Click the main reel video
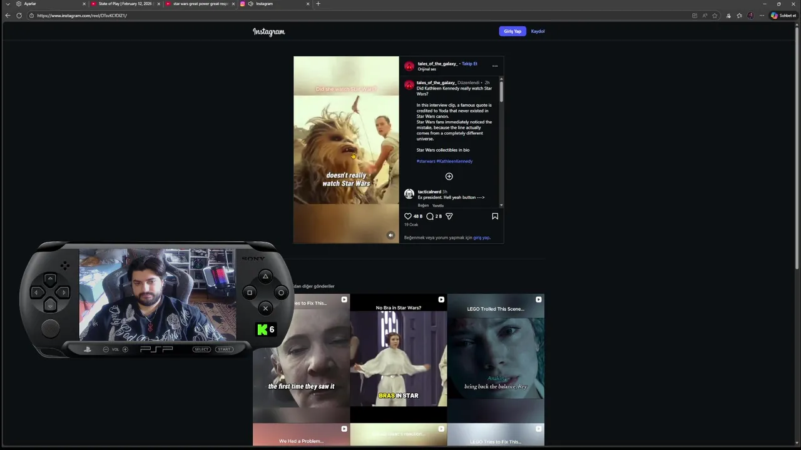 (346, 149)
